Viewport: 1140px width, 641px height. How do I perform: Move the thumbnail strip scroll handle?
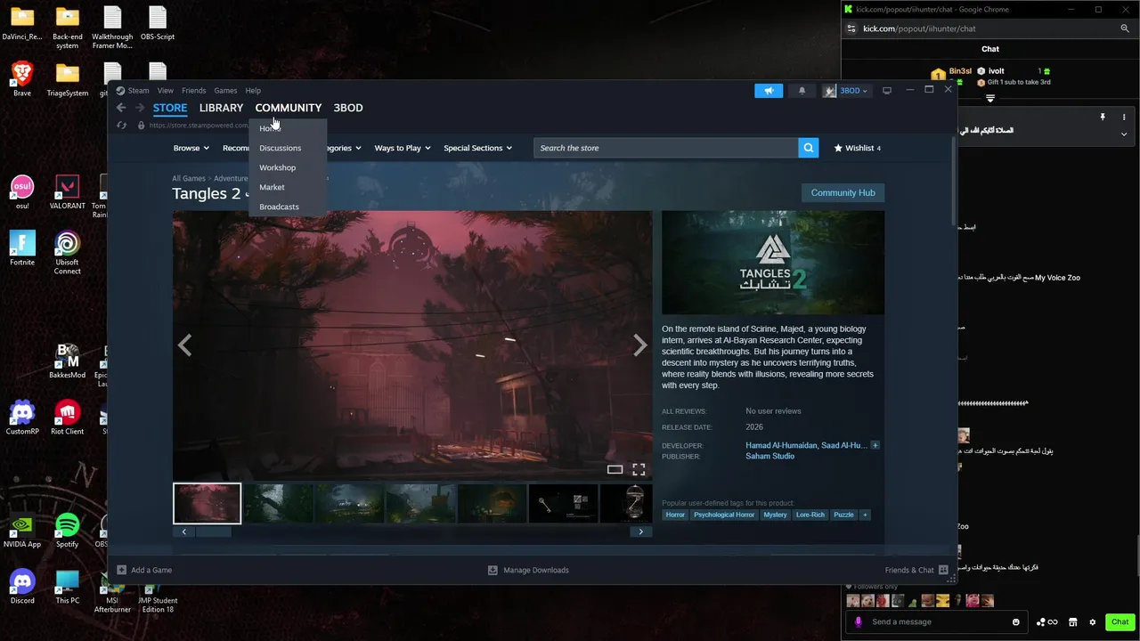tap(214, 531)
